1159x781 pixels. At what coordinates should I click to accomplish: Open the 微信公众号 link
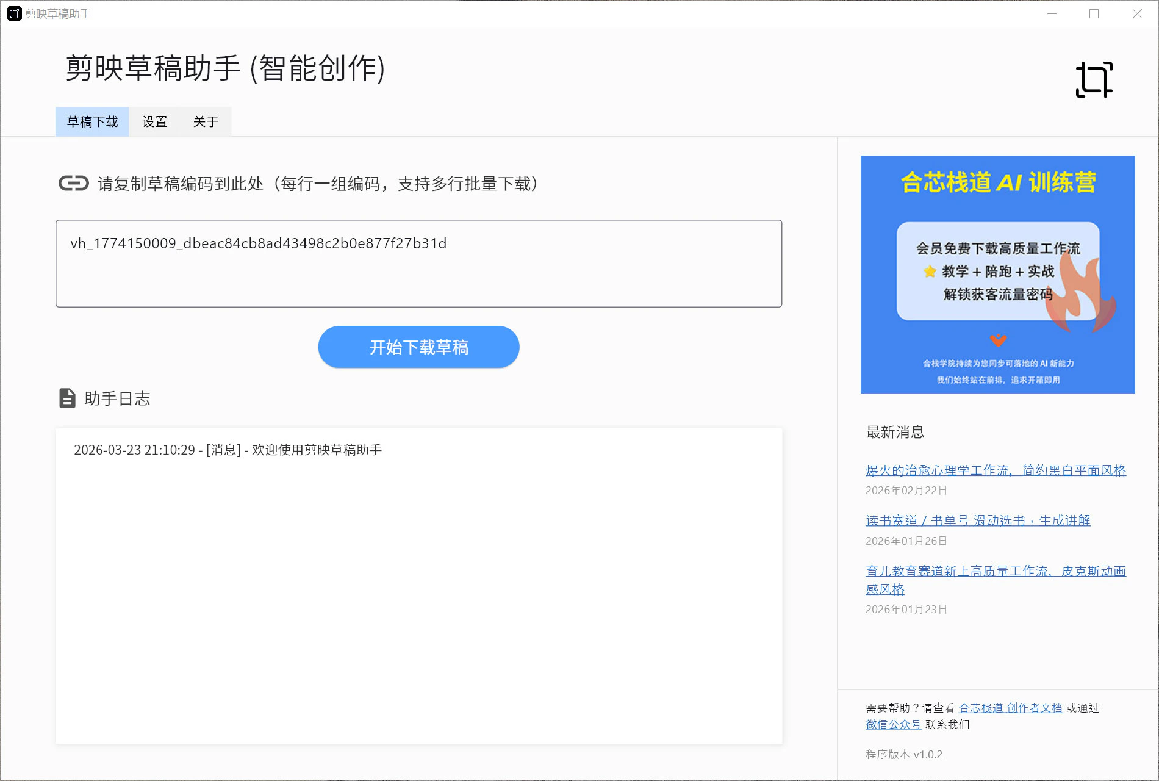tap(893, 724)
